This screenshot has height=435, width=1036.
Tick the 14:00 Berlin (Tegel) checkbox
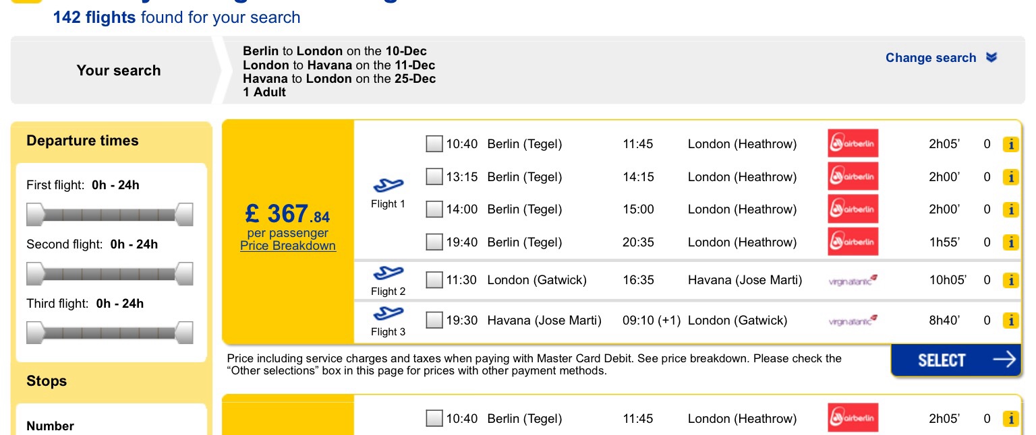click(x=434, y=209)
